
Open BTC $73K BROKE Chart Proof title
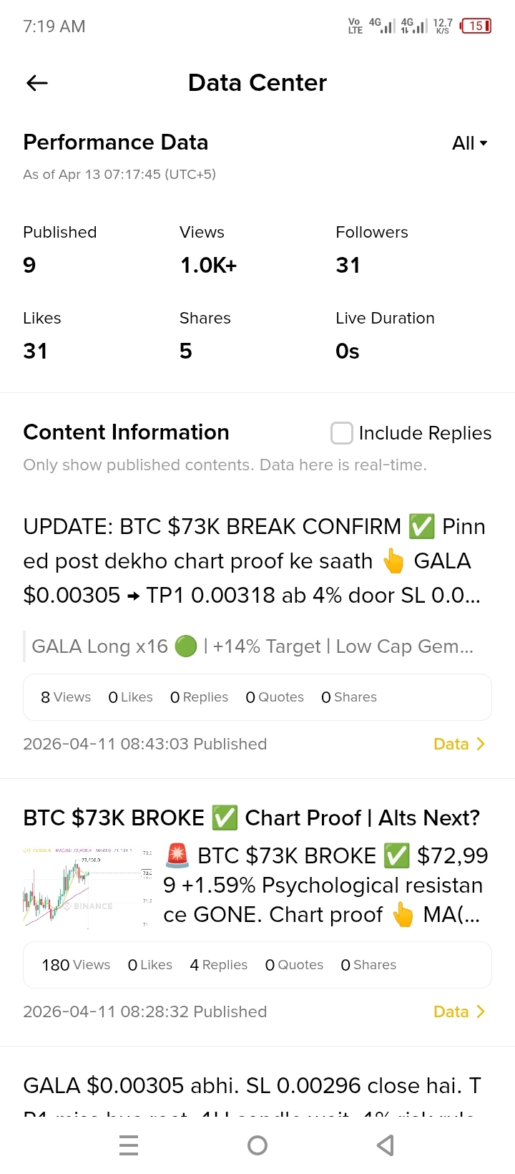coord(251,818)
